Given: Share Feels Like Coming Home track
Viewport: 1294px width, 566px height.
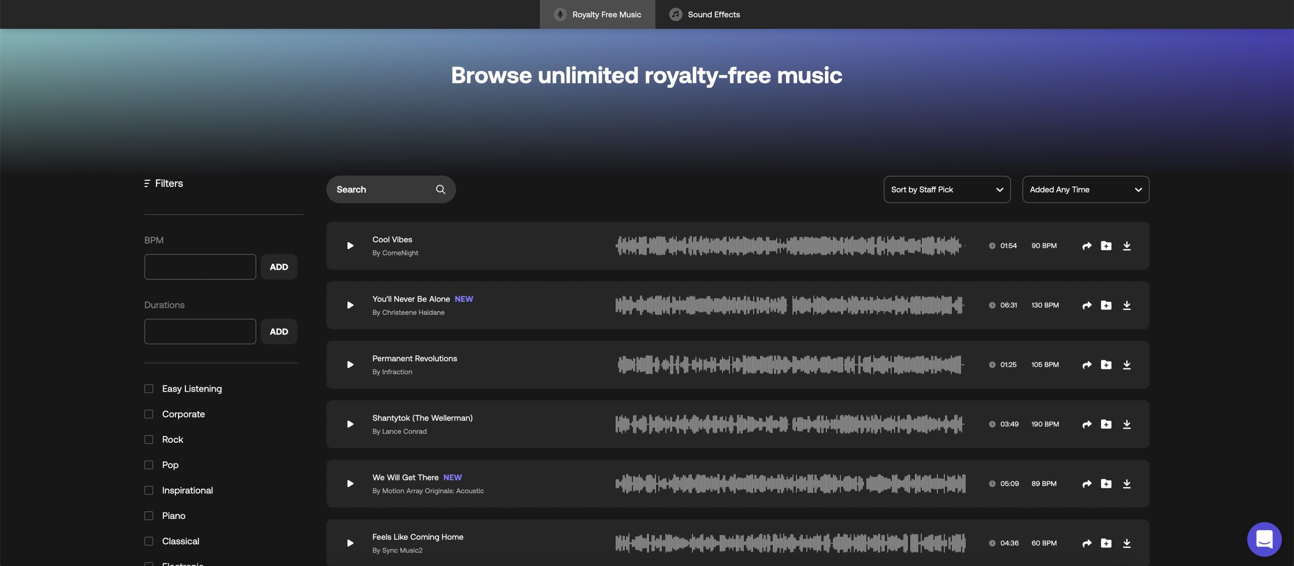Looking at the screenshot, I should point(1087,543).
